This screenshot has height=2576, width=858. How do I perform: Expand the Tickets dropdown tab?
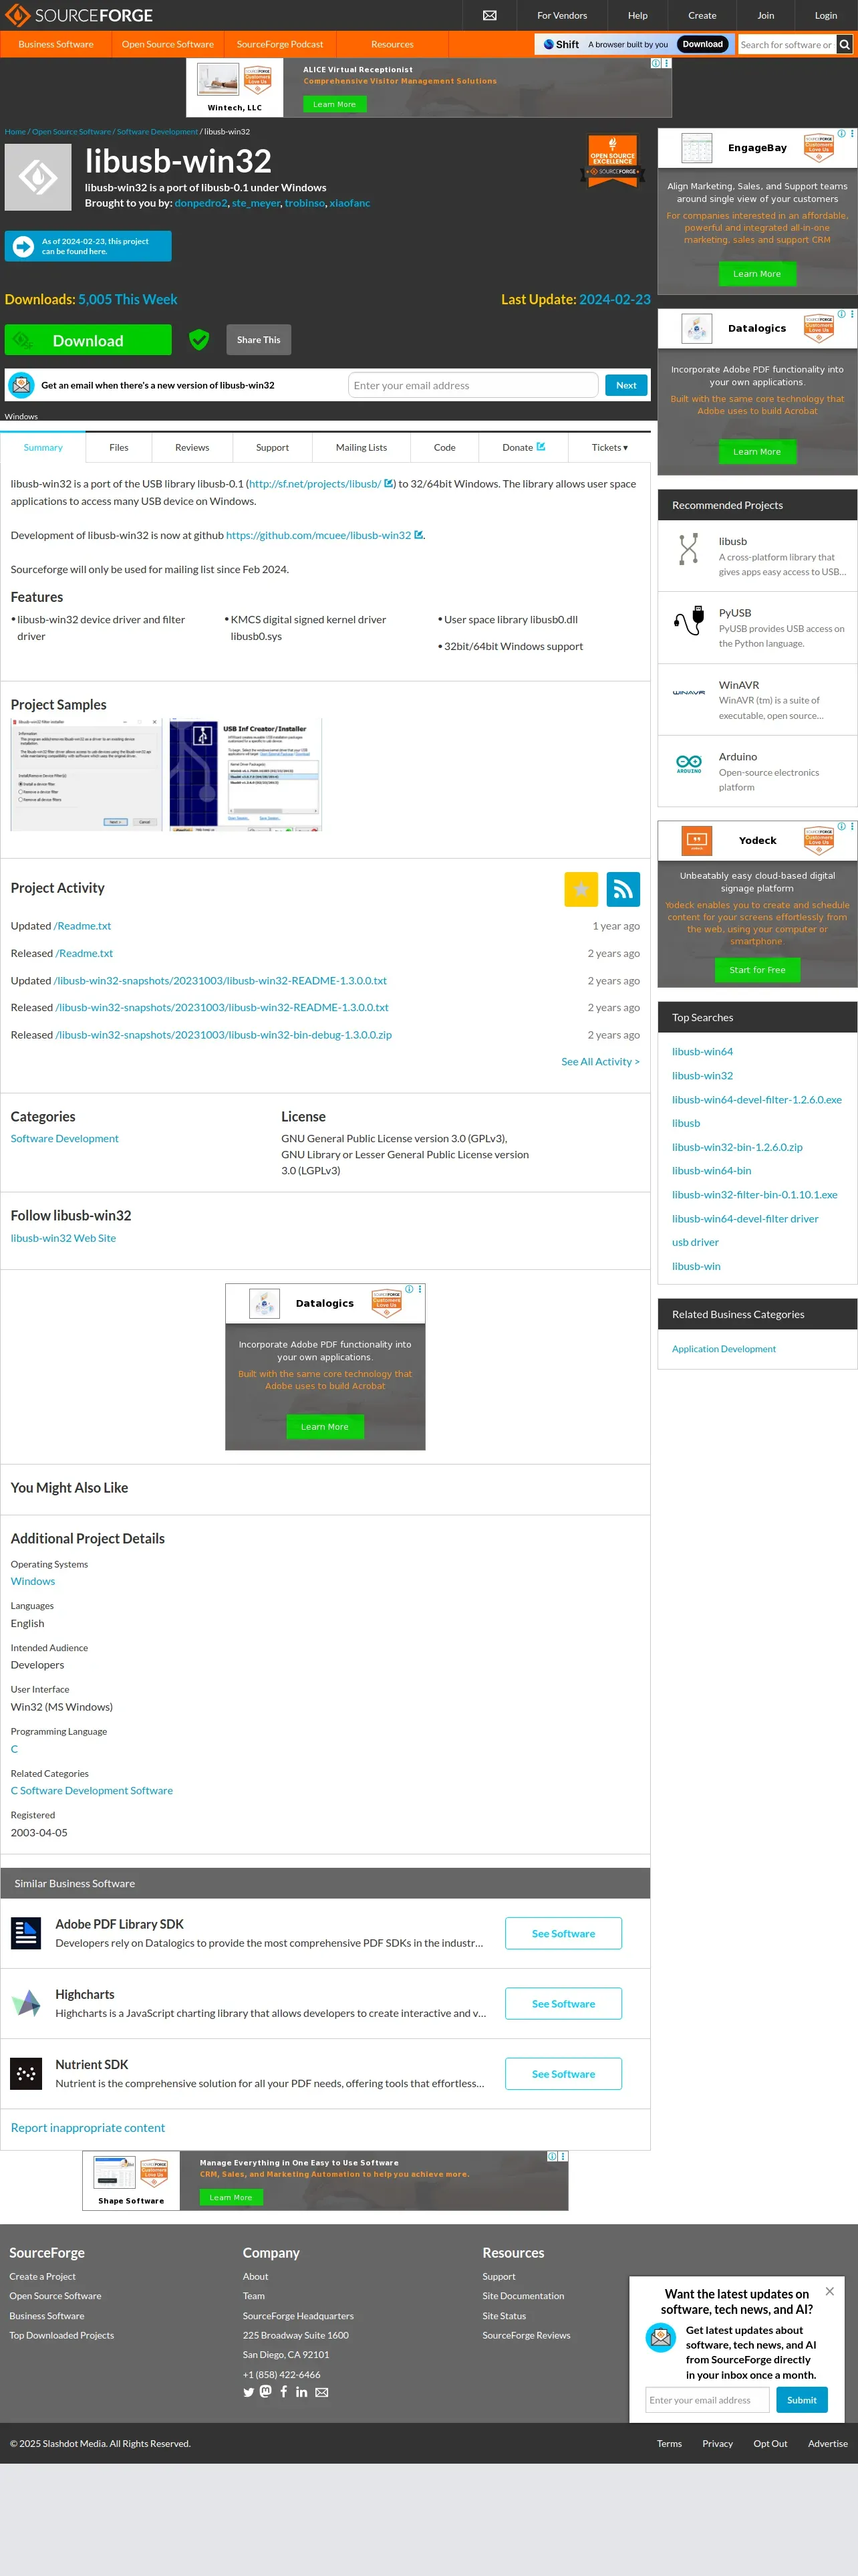(609, 448)
